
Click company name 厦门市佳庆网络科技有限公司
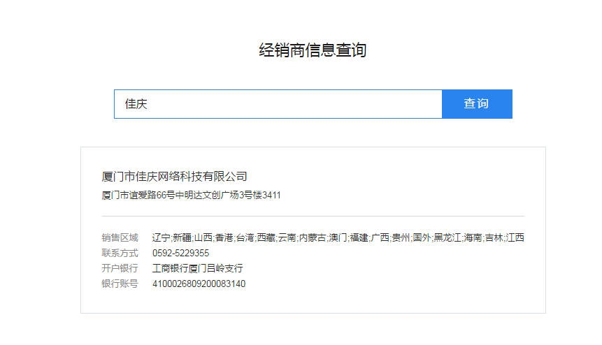[x=174, y=176]
